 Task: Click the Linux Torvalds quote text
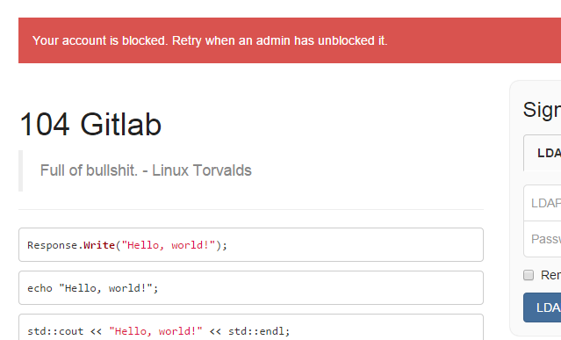point(146,170)
